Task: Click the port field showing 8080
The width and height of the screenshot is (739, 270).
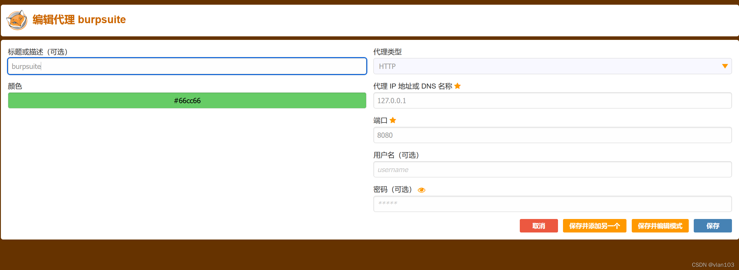Action: point(552,135)
